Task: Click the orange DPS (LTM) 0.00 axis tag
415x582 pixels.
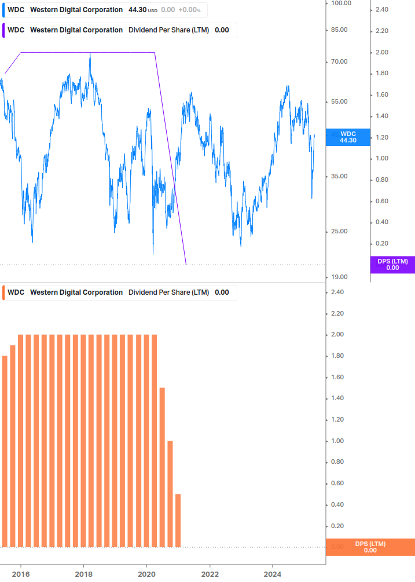Action: pyautogui.click(x=370, y=547)
